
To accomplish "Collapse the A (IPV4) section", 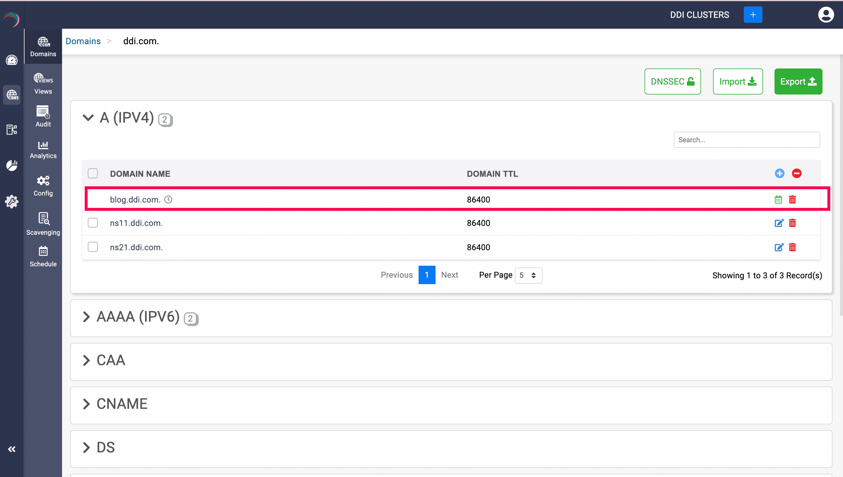I will tap(88, 118).
